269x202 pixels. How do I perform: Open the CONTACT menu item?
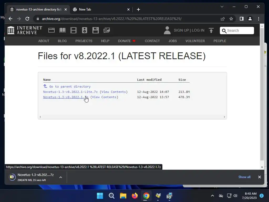click(x=152, y=41)
